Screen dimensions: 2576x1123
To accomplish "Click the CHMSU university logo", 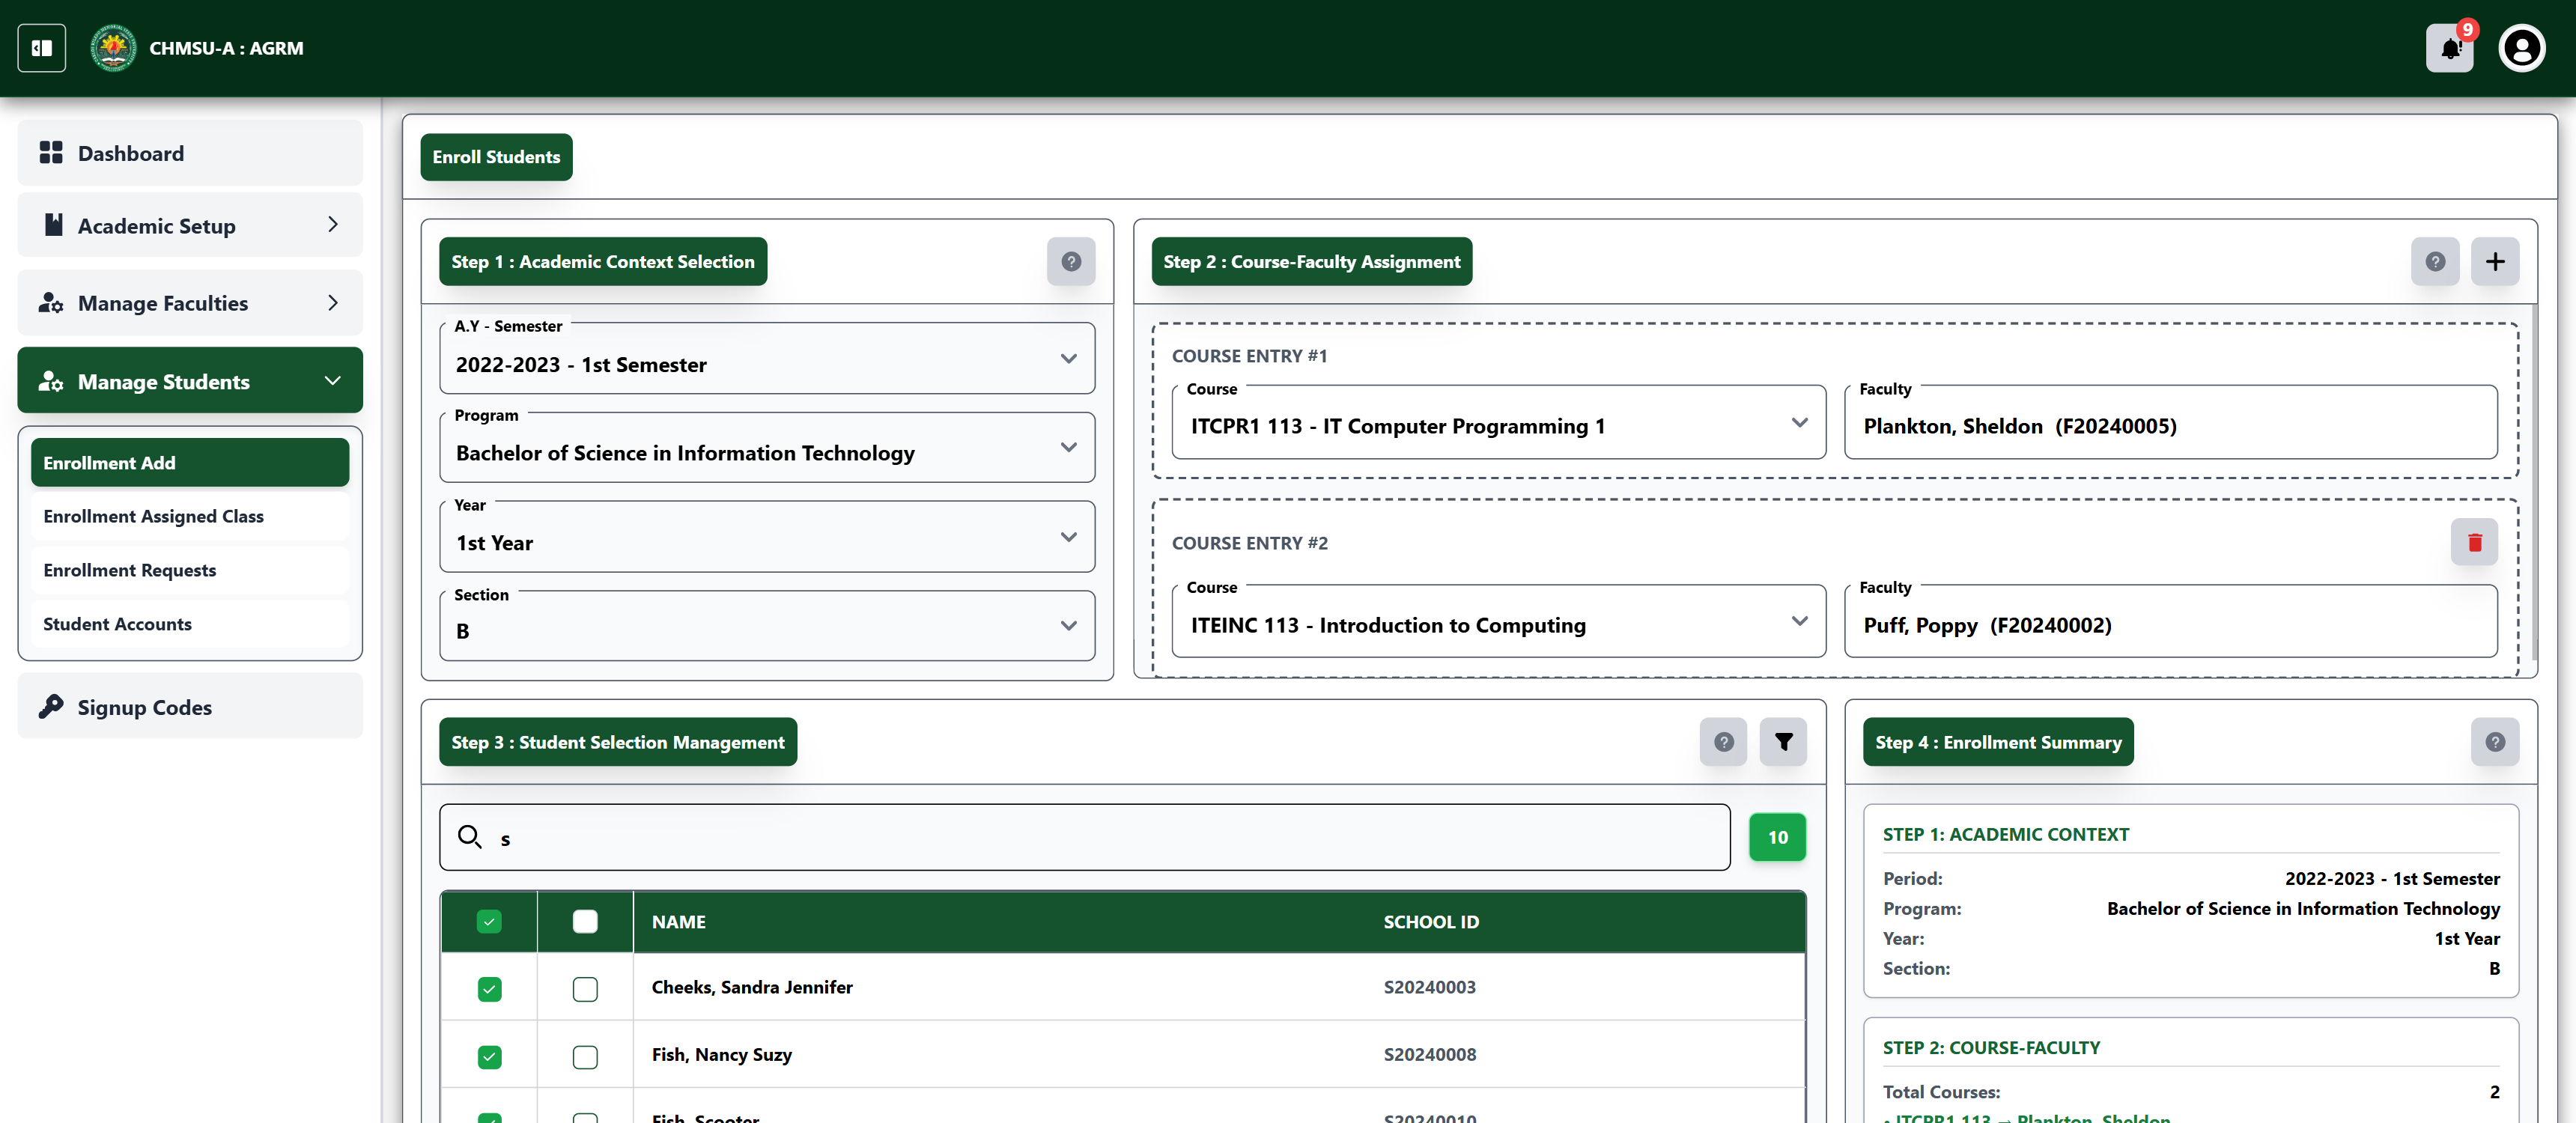I will pos(113,48).
